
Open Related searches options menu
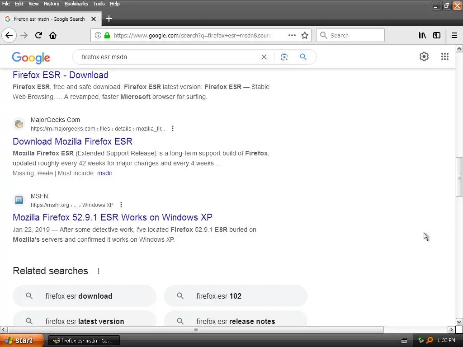[99, 271]
